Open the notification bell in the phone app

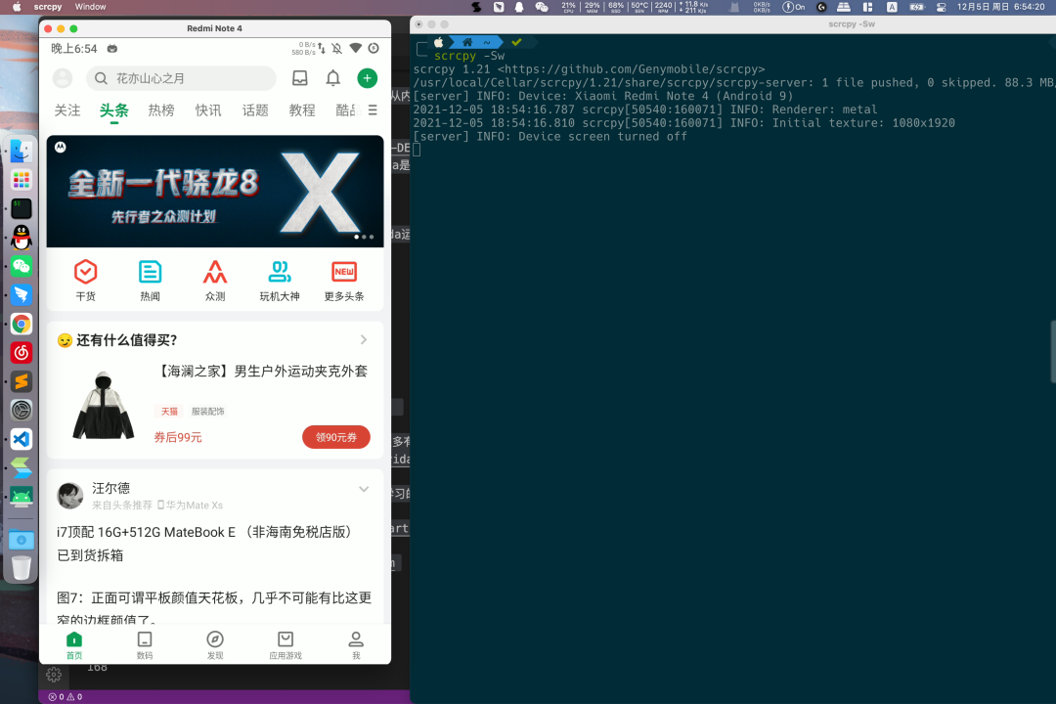pyautogui.click(x=333, y=78)
